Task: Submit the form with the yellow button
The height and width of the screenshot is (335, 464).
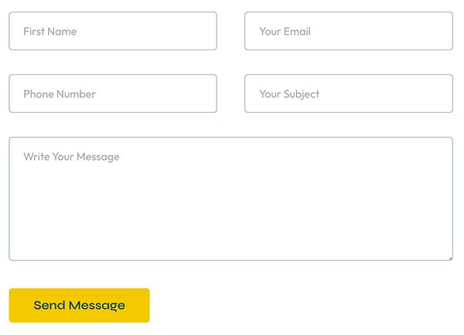Action: click(79, 305)
